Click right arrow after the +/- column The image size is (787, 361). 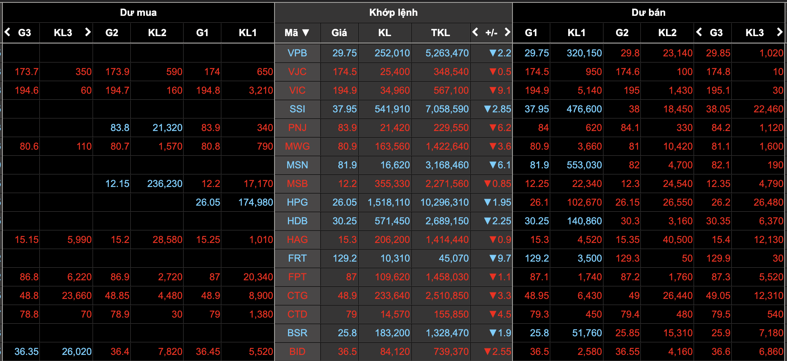pos(507,32)
